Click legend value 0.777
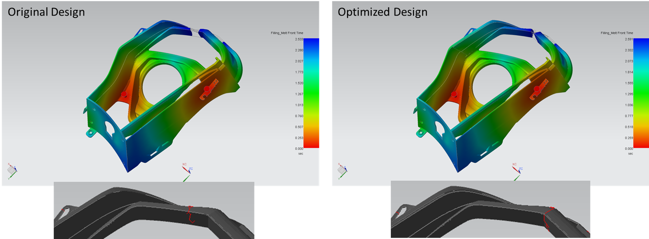The height and width of the screenshot is (239, 649). [629, 116]
